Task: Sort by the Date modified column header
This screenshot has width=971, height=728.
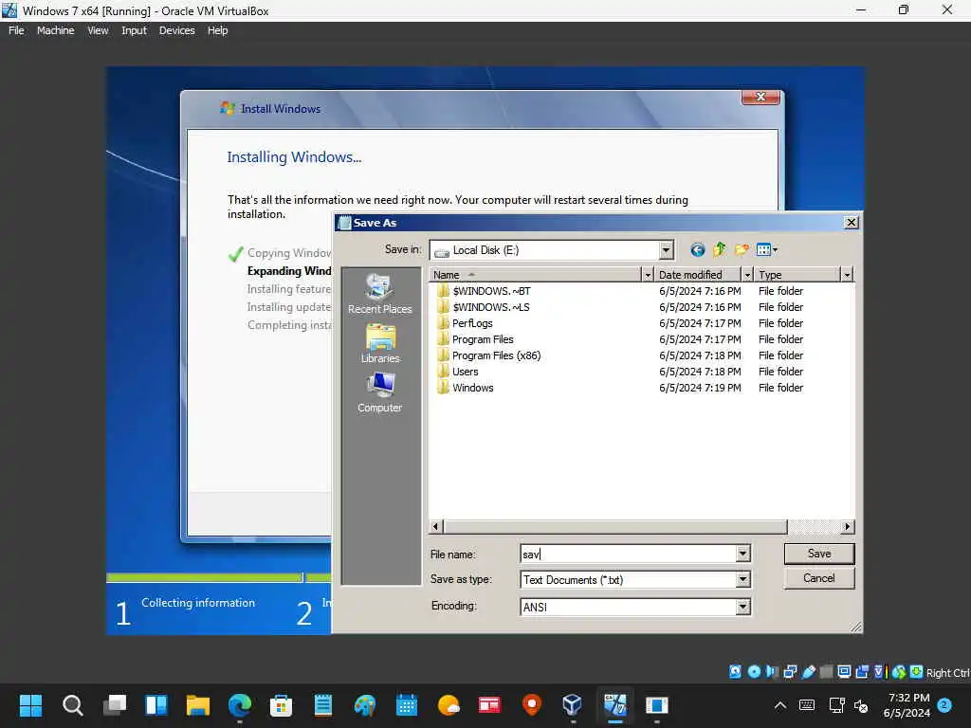Action: 698,275
